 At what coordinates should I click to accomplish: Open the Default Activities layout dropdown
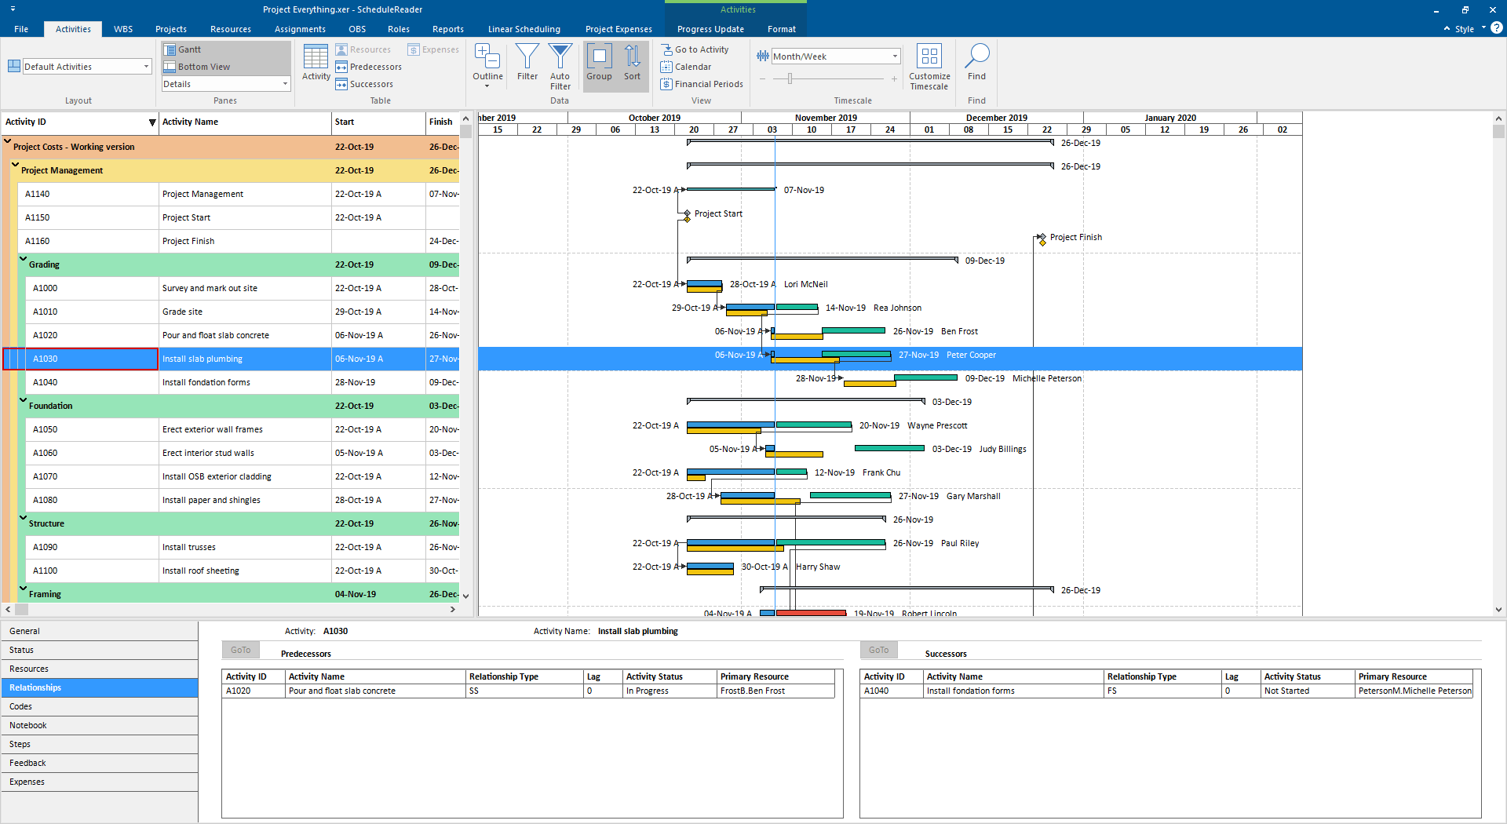click(146, 67)
